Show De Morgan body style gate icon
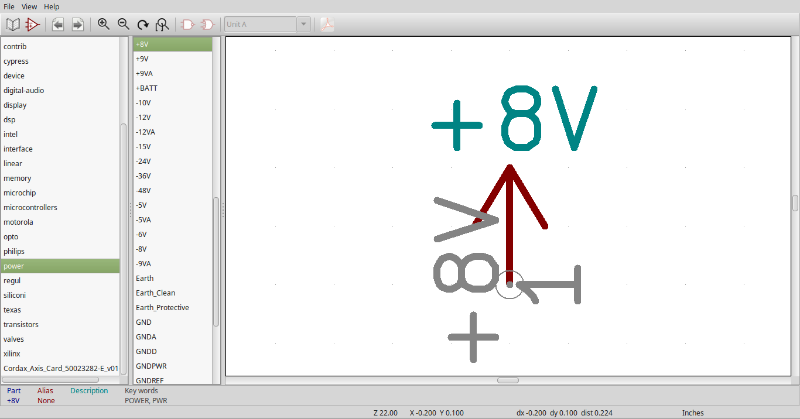Viewport: 800px width, 419px height. click(207, 25)
